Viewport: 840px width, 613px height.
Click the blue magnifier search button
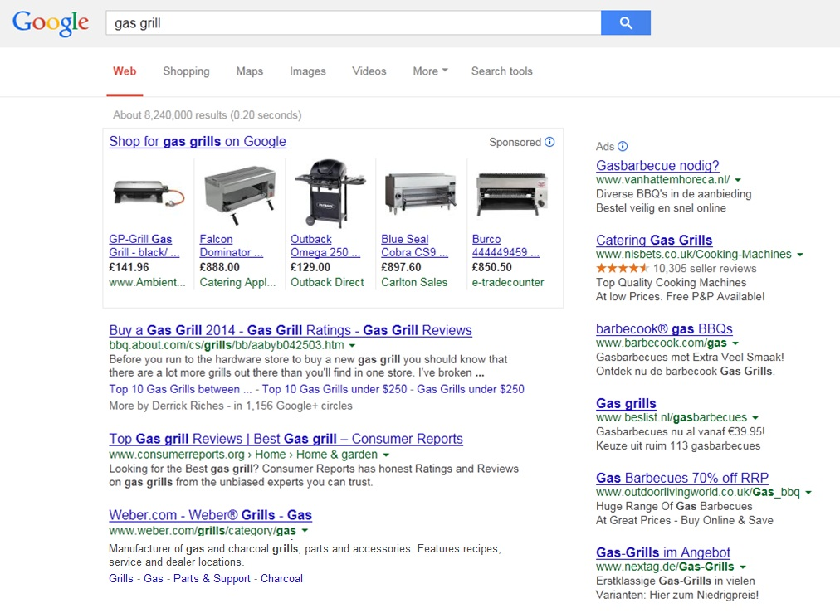pos(625,23)
